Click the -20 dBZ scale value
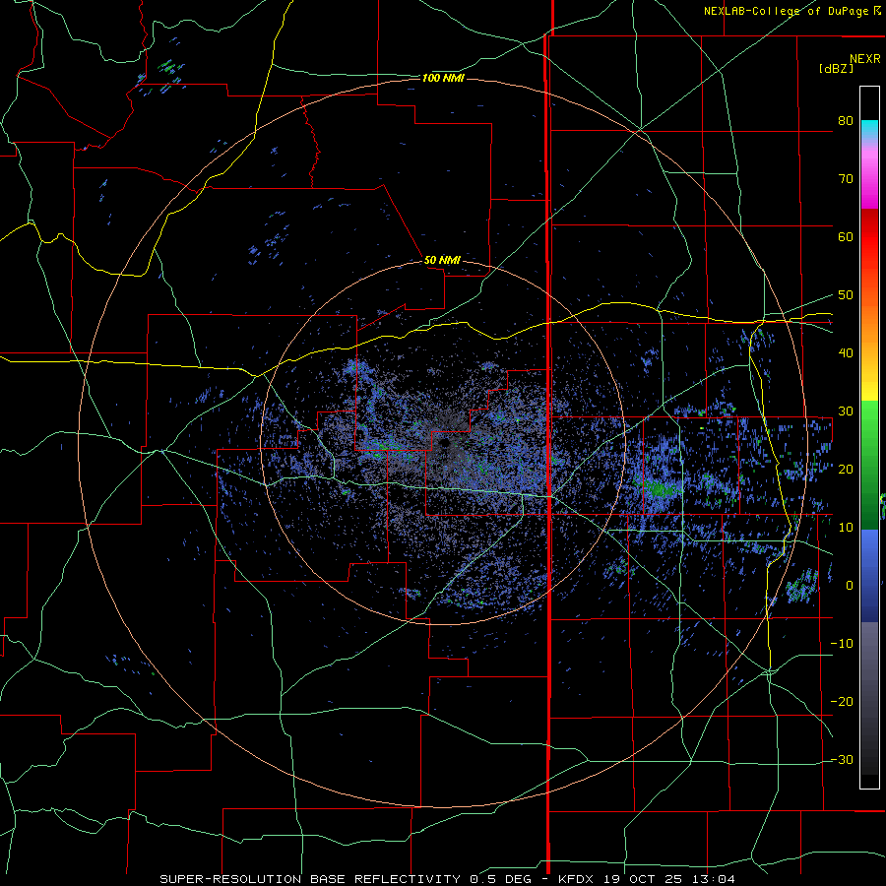The image size is (886, 886). 842,701
